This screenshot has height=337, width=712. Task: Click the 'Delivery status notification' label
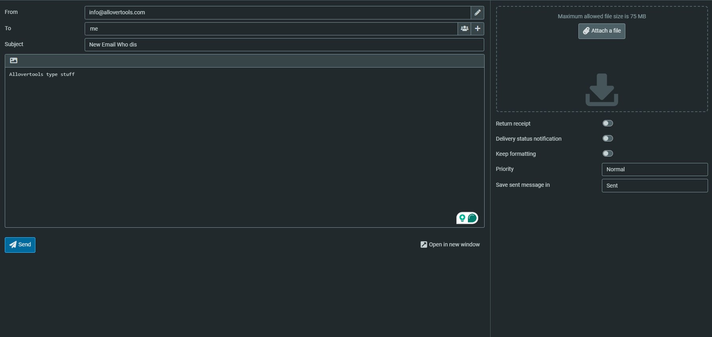[x=528, y=139]
